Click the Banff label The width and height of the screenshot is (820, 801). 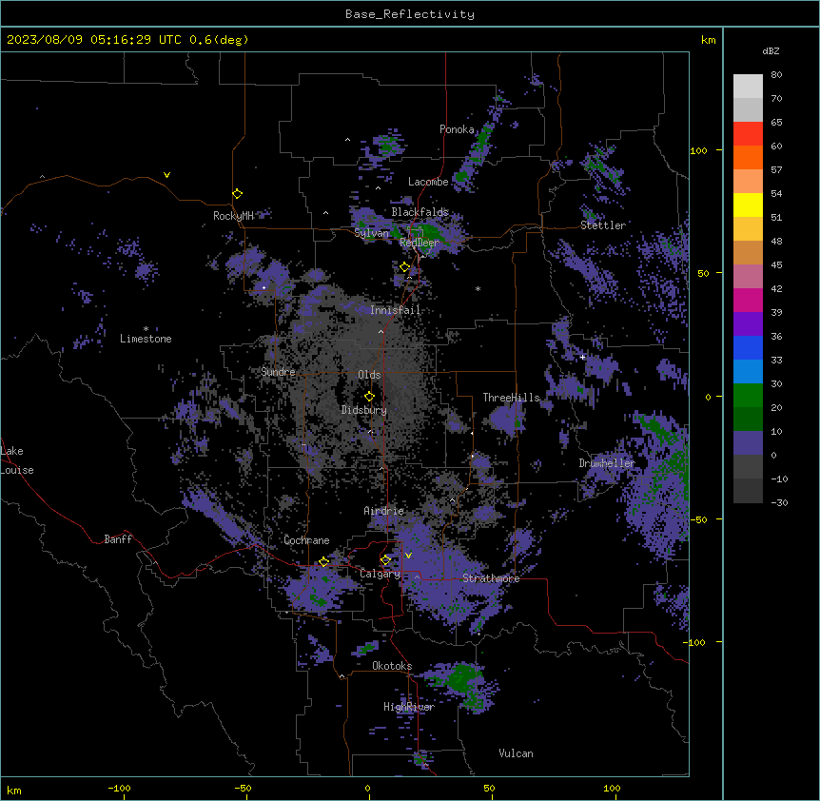118,539
